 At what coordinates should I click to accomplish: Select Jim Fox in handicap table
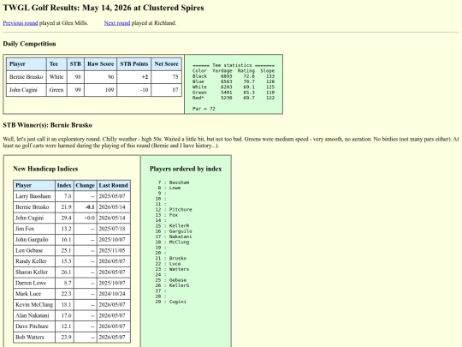coord(34,229)
